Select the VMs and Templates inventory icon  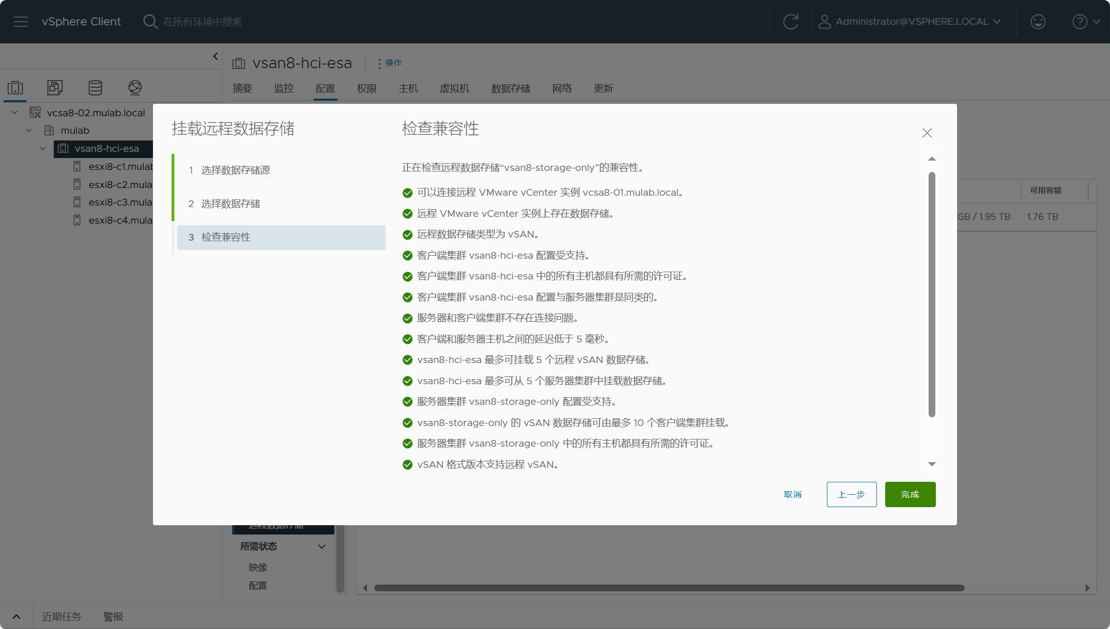pos(55,88)
